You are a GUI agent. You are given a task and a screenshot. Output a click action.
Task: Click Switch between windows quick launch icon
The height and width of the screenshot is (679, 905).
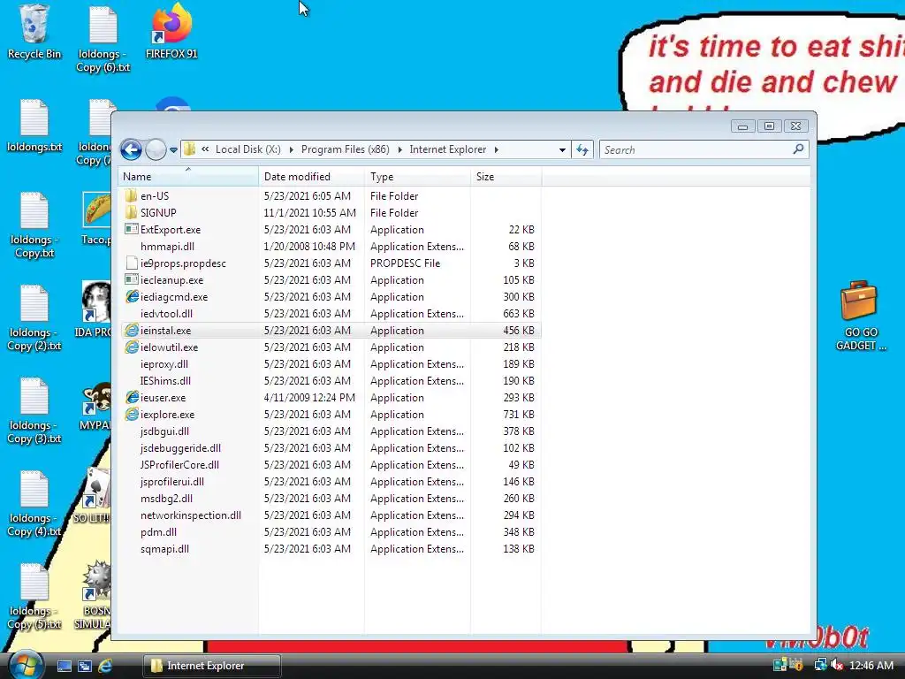85,666
